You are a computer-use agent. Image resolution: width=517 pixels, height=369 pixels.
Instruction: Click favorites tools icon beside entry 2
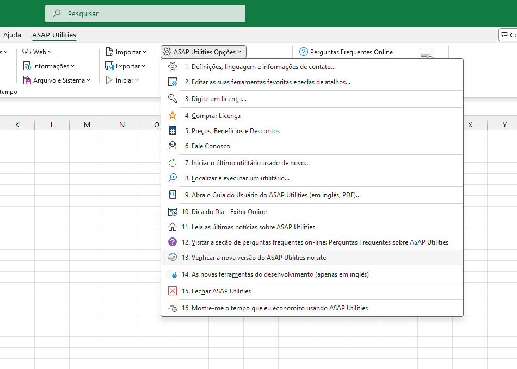pos(173,82)
